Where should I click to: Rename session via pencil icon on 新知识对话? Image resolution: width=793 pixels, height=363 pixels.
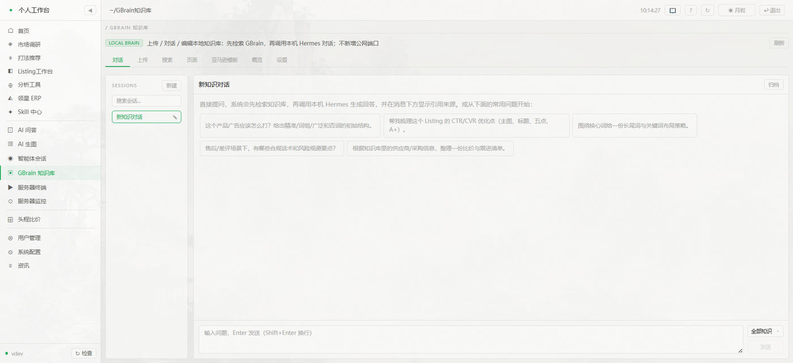175,117
